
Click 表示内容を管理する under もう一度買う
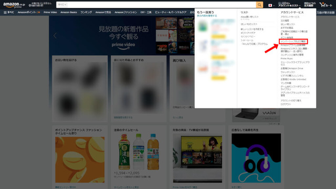point(207,16)
